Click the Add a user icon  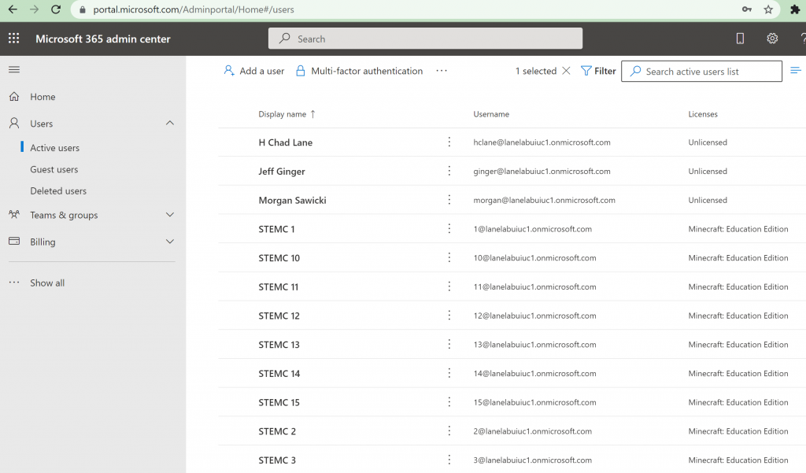(x=229, y=71)
